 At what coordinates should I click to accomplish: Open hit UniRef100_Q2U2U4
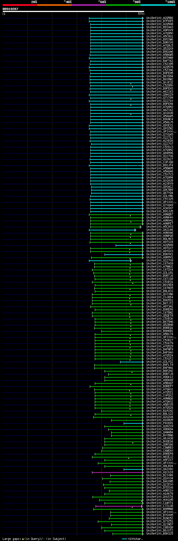point(160,417)
